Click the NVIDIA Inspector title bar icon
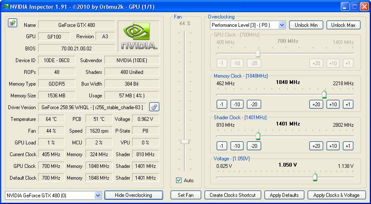The image size is (371, 204). point(5,6)
